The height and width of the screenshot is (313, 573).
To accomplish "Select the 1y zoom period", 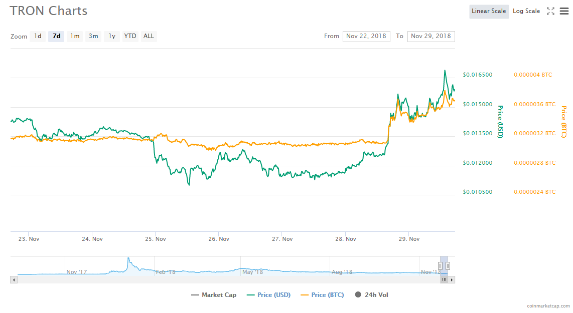I will click(112, 36).
